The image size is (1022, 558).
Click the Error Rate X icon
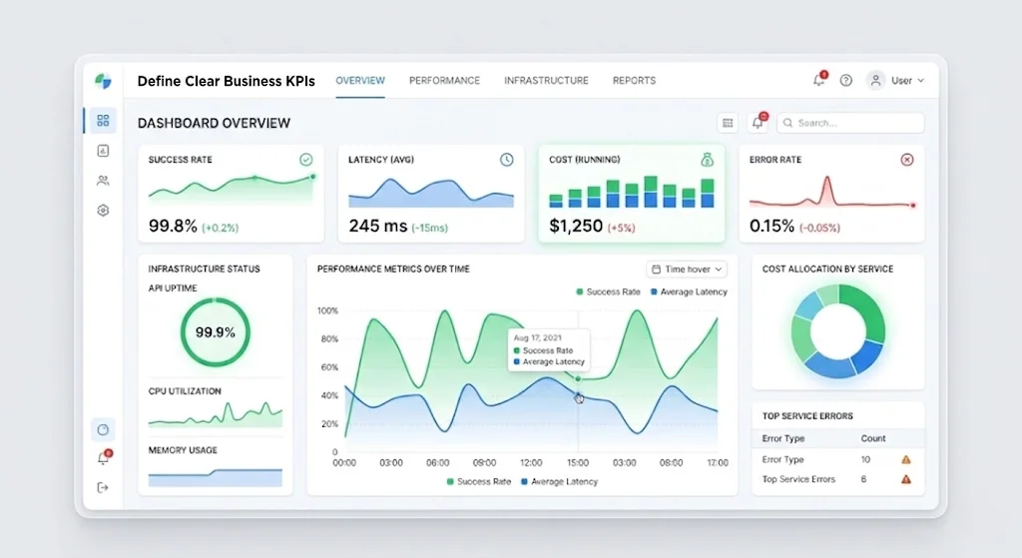(x=907, y=160)
